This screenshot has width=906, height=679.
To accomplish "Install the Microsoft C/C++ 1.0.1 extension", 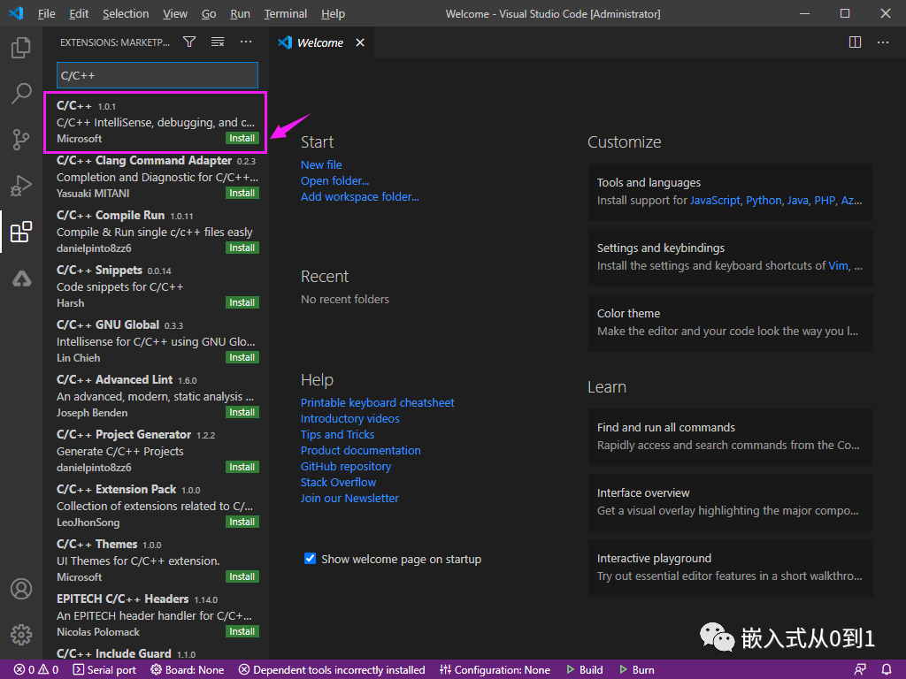I will coord(242,138).
